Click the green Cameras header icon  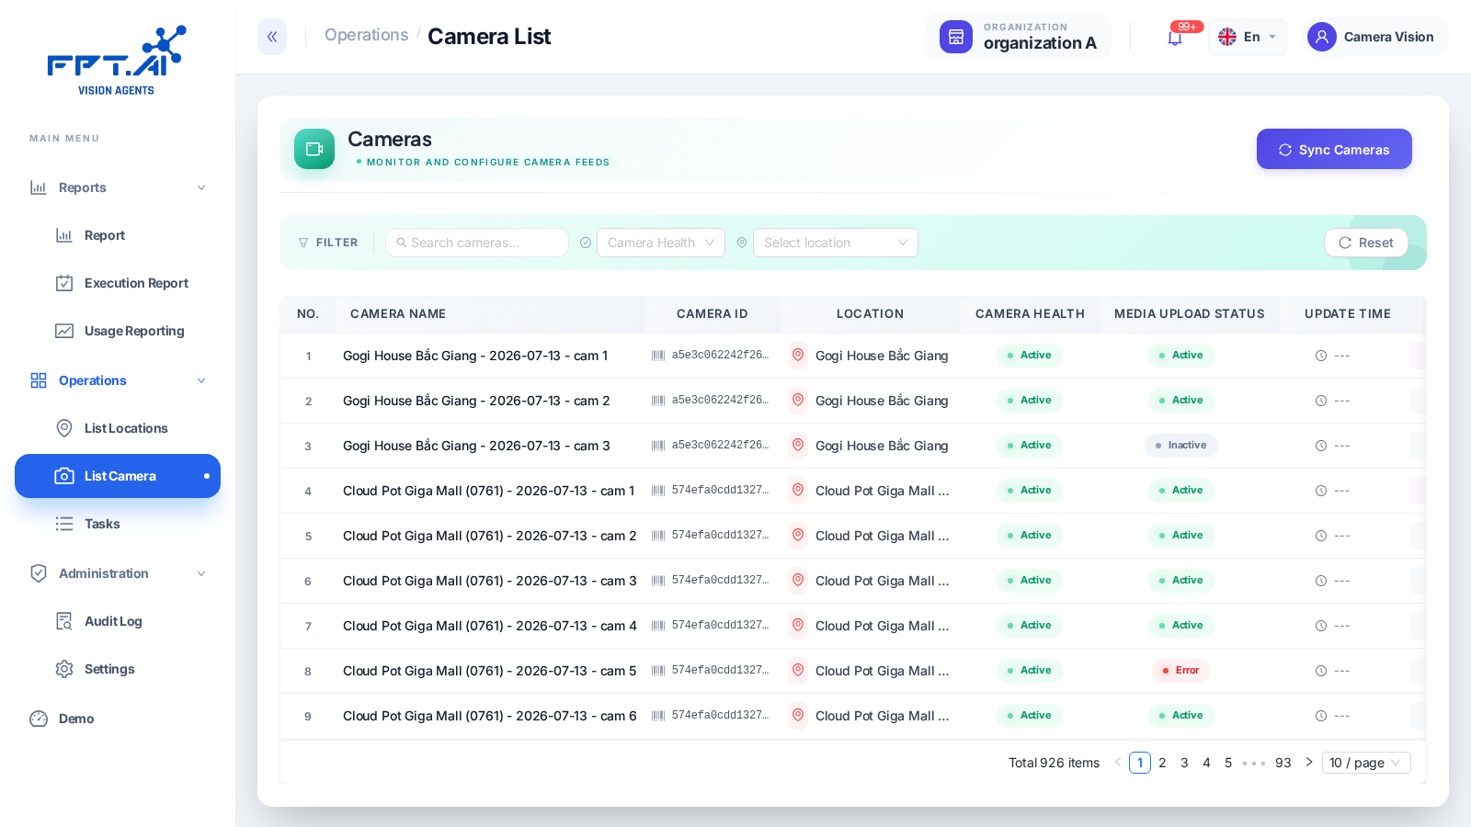click(x=314, y=149)
